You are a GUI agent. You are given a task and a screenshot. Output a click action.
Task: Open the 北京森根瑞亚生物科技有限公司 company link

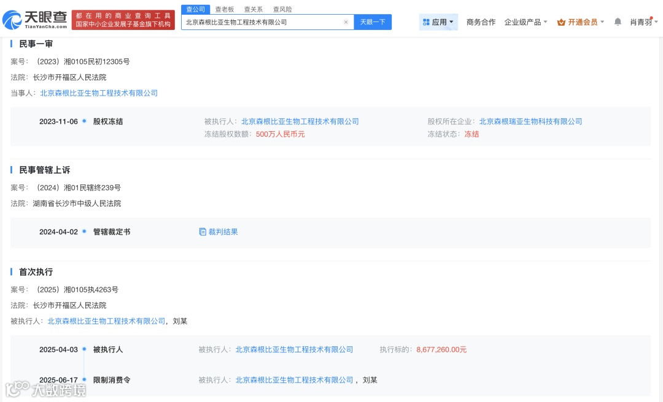(x=529, y=121)
